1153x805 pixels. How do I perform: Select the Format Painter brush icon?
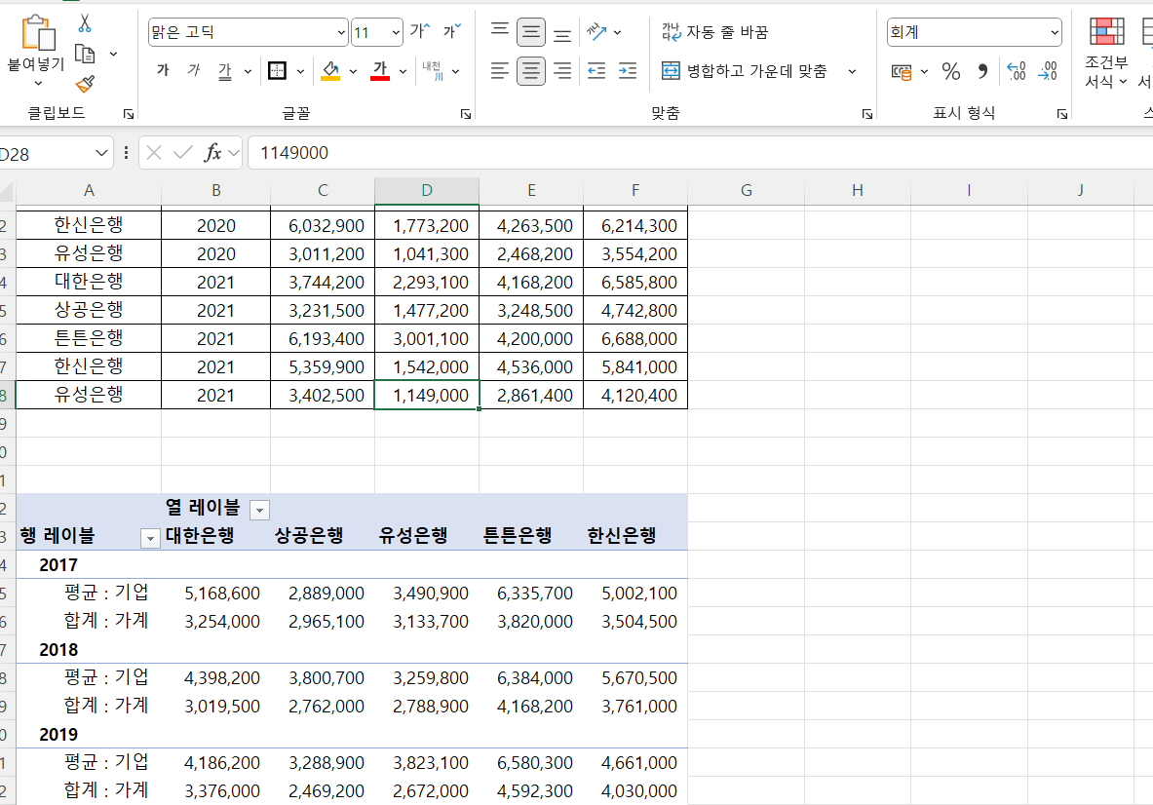(85, 84)
